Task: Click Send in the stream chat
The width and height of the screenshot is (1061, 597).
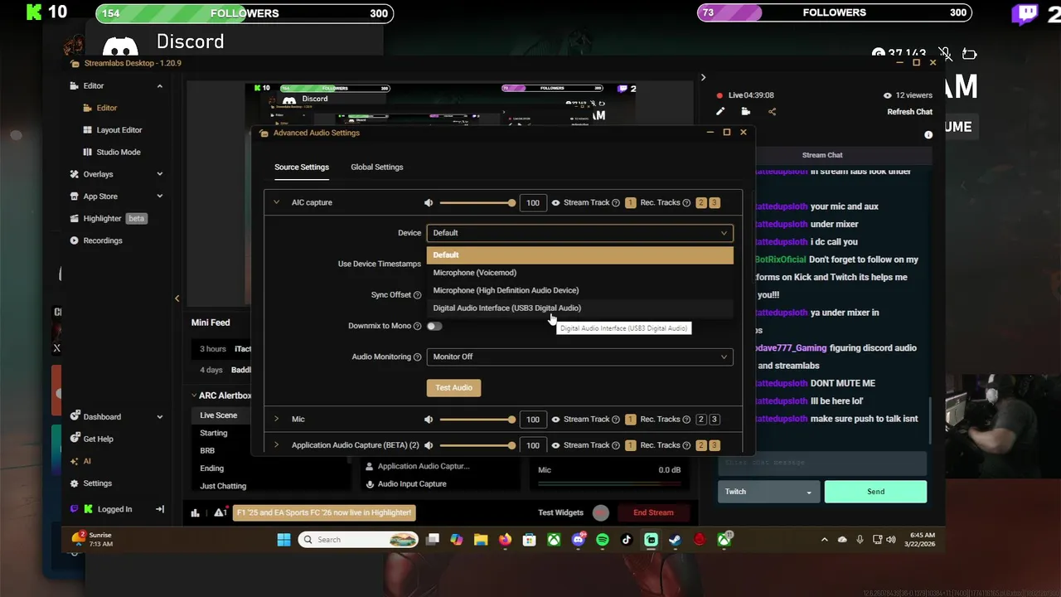Action: pyautogui.click(x=875, y=492)
